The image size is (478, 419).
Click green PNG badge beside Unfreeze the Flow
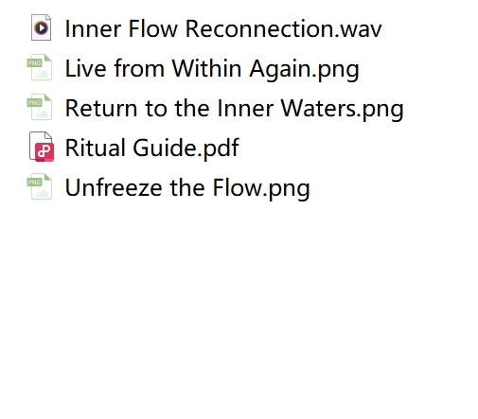[34, 183]
